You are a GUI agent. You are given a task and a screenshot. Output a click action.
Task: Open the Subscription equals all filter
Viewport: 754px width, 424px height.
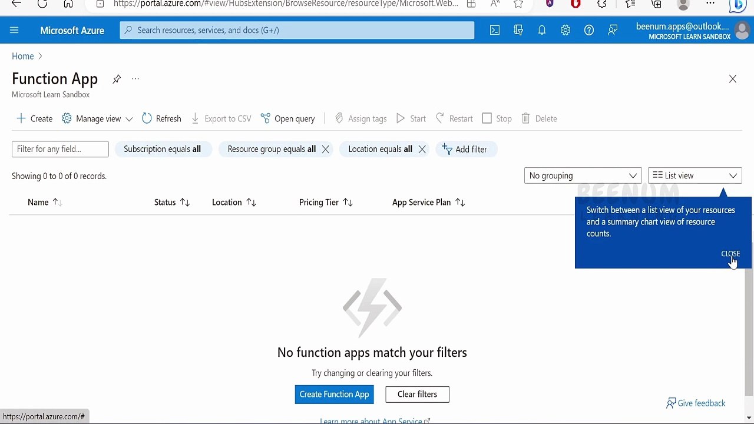(162, 149)
